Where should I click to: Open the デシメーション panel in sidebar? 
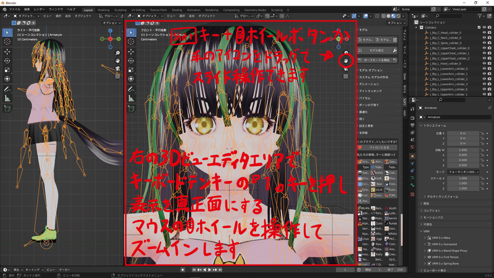tap(369, 84)
